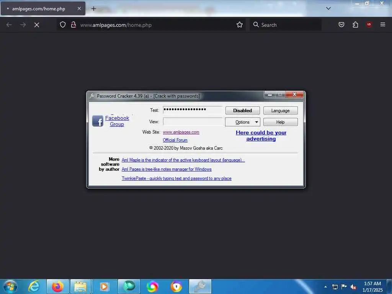
Task: Click the green globe taskbar icon
Action: tap(129, 286)
